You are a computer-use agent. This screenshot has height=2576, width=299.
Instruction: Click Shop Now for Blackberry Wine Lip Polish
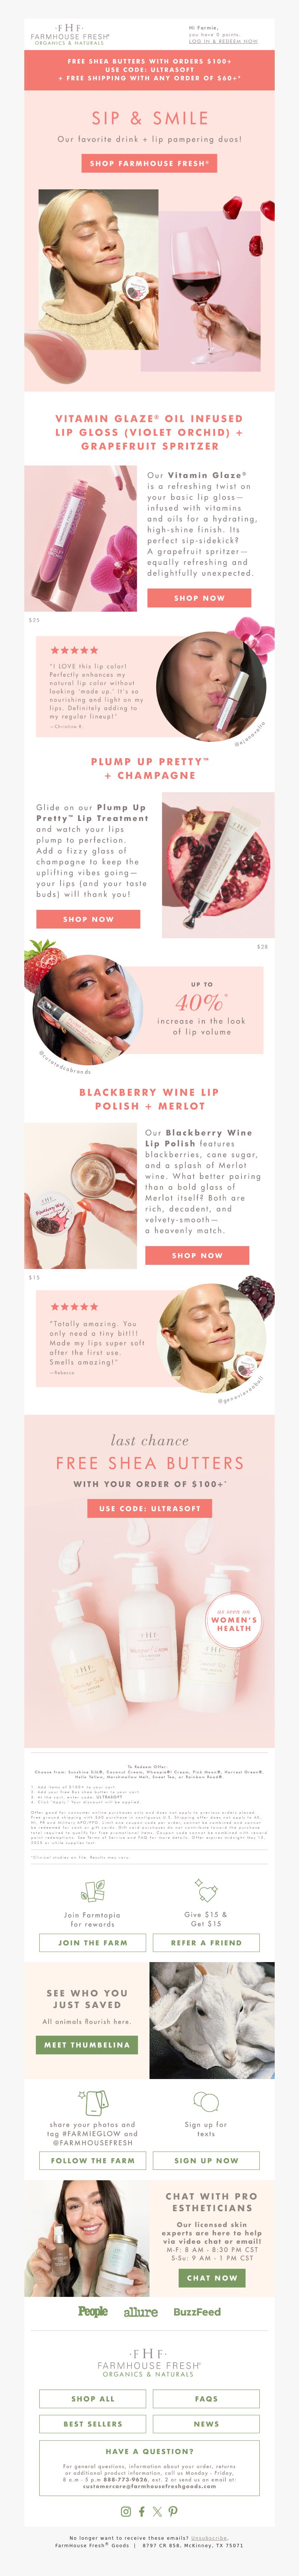[x=197, y=1255]
